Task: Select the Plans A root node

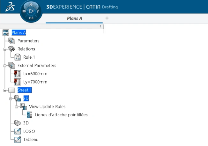Action: point(19,33)
